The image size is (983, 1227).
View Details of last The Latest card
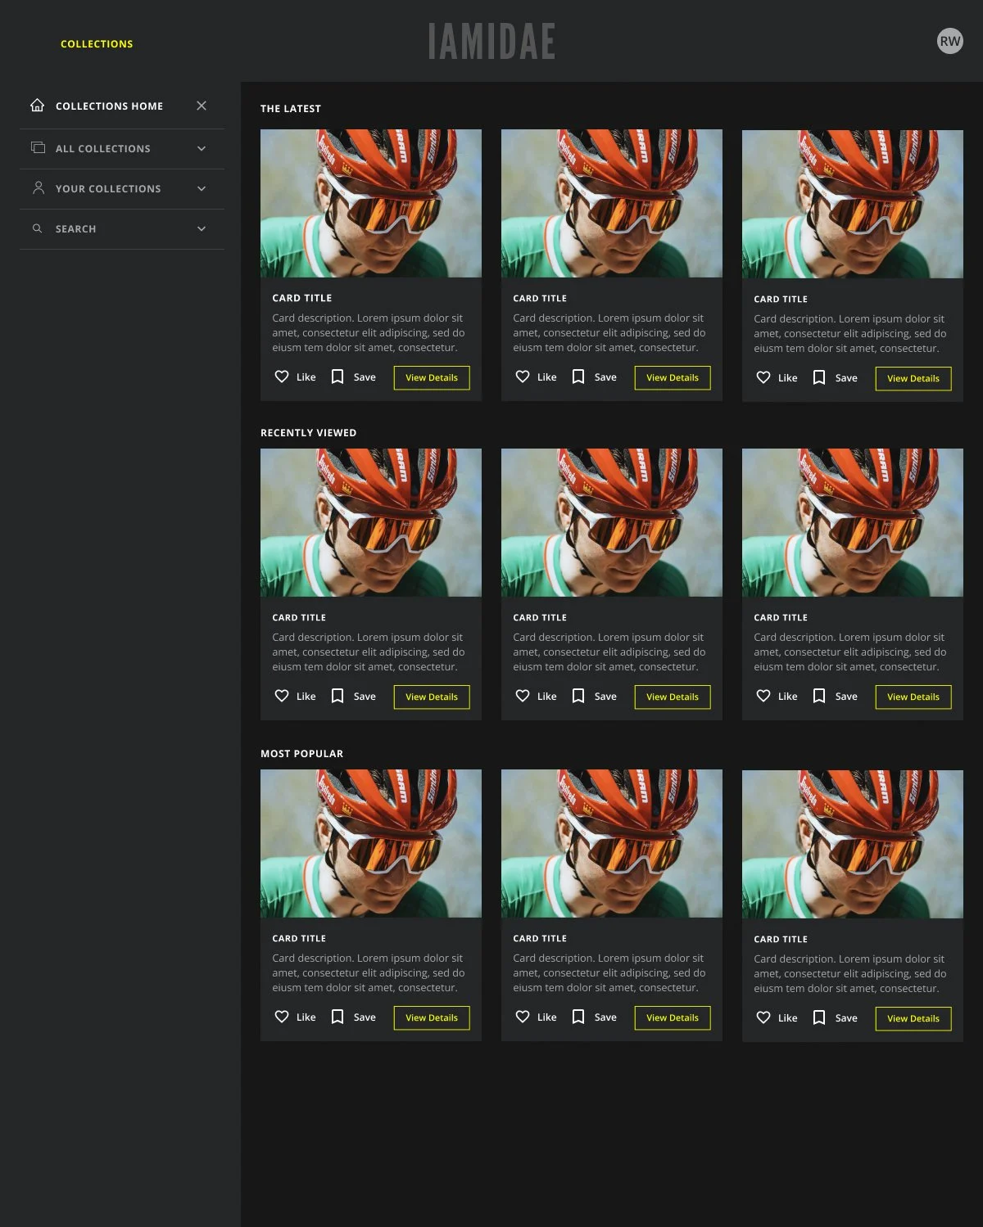click(913, 378)
